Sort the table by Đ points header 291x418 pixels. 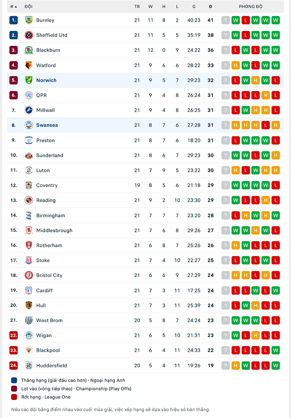210,6
